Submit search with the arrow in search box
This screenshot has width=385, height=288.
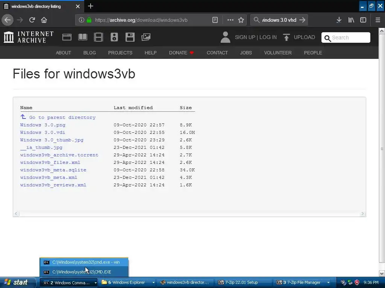(302, 20)
